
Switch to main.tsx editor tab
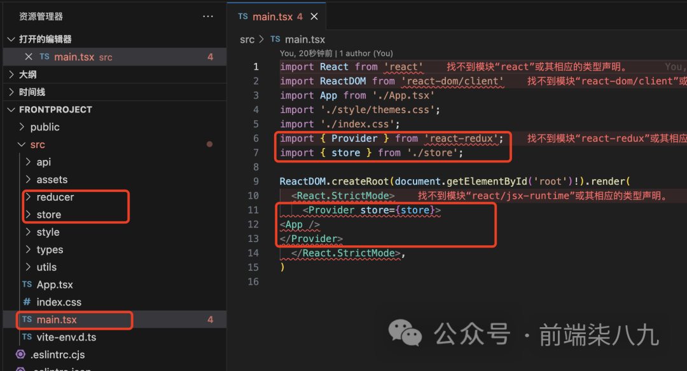click(272, 17)
